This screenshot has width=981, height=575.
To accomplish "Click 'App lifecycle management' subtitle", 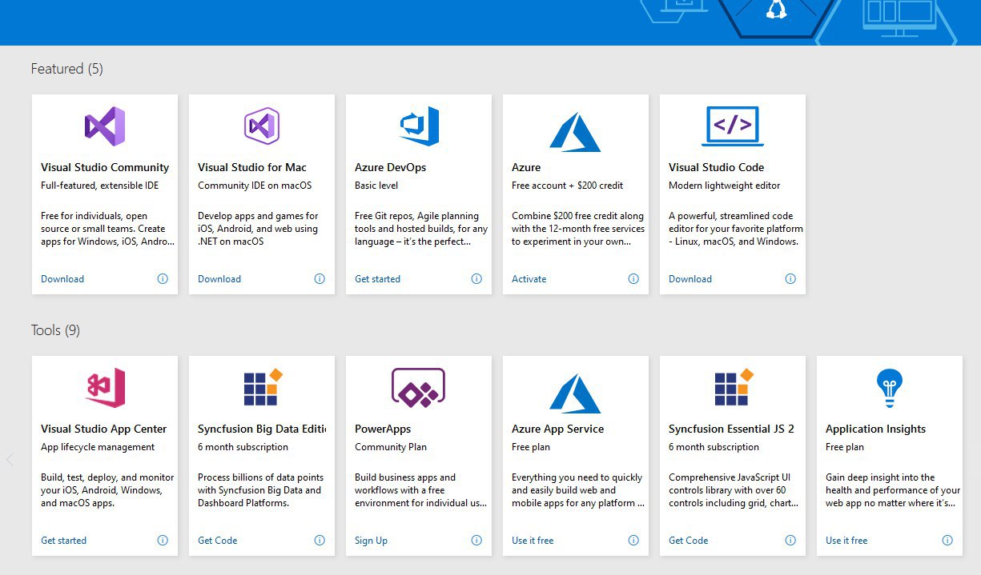I will coord(98,447).
